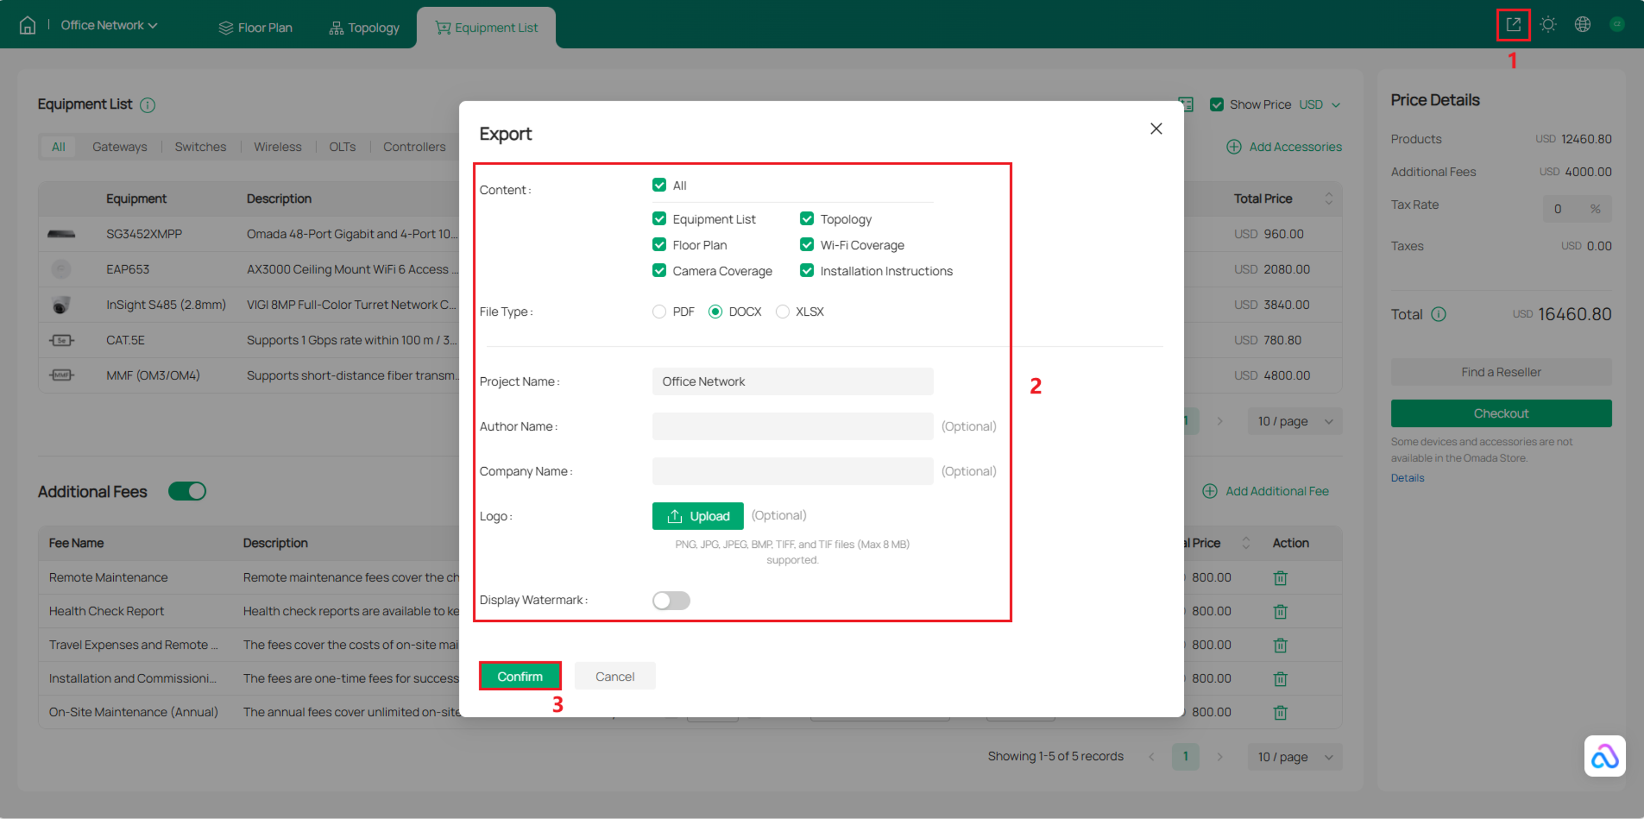Viewport: 1644px width, 819px height.
Task: Click Add Additional Fee link
Action: click(x=1266, y=491)
